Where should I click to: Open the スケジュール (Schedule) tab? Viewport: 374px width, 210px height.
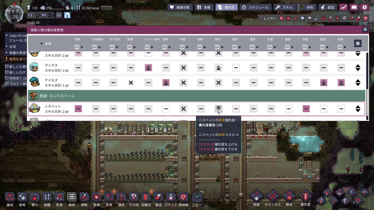[x=256, y=7]
